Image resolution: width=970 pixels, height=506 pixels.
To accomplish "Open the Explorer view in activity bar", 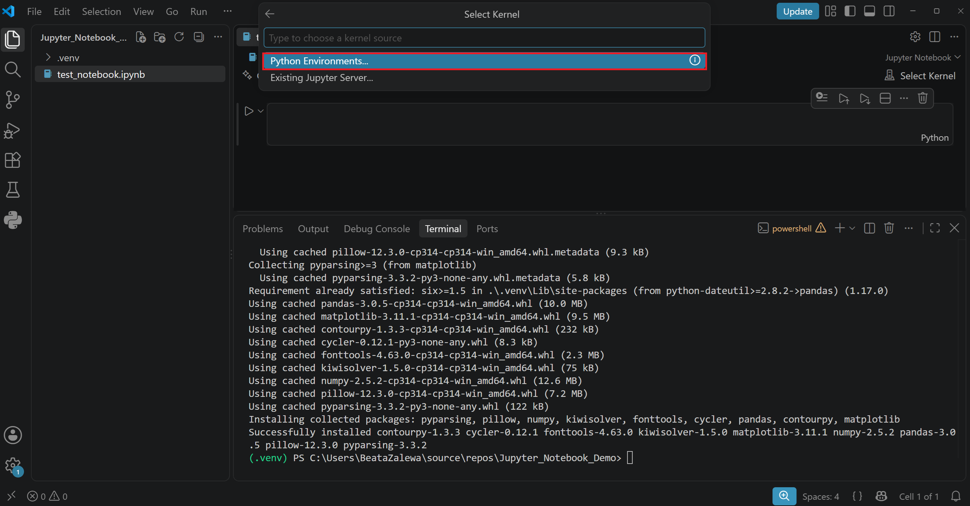I will (x=13, y=39).
